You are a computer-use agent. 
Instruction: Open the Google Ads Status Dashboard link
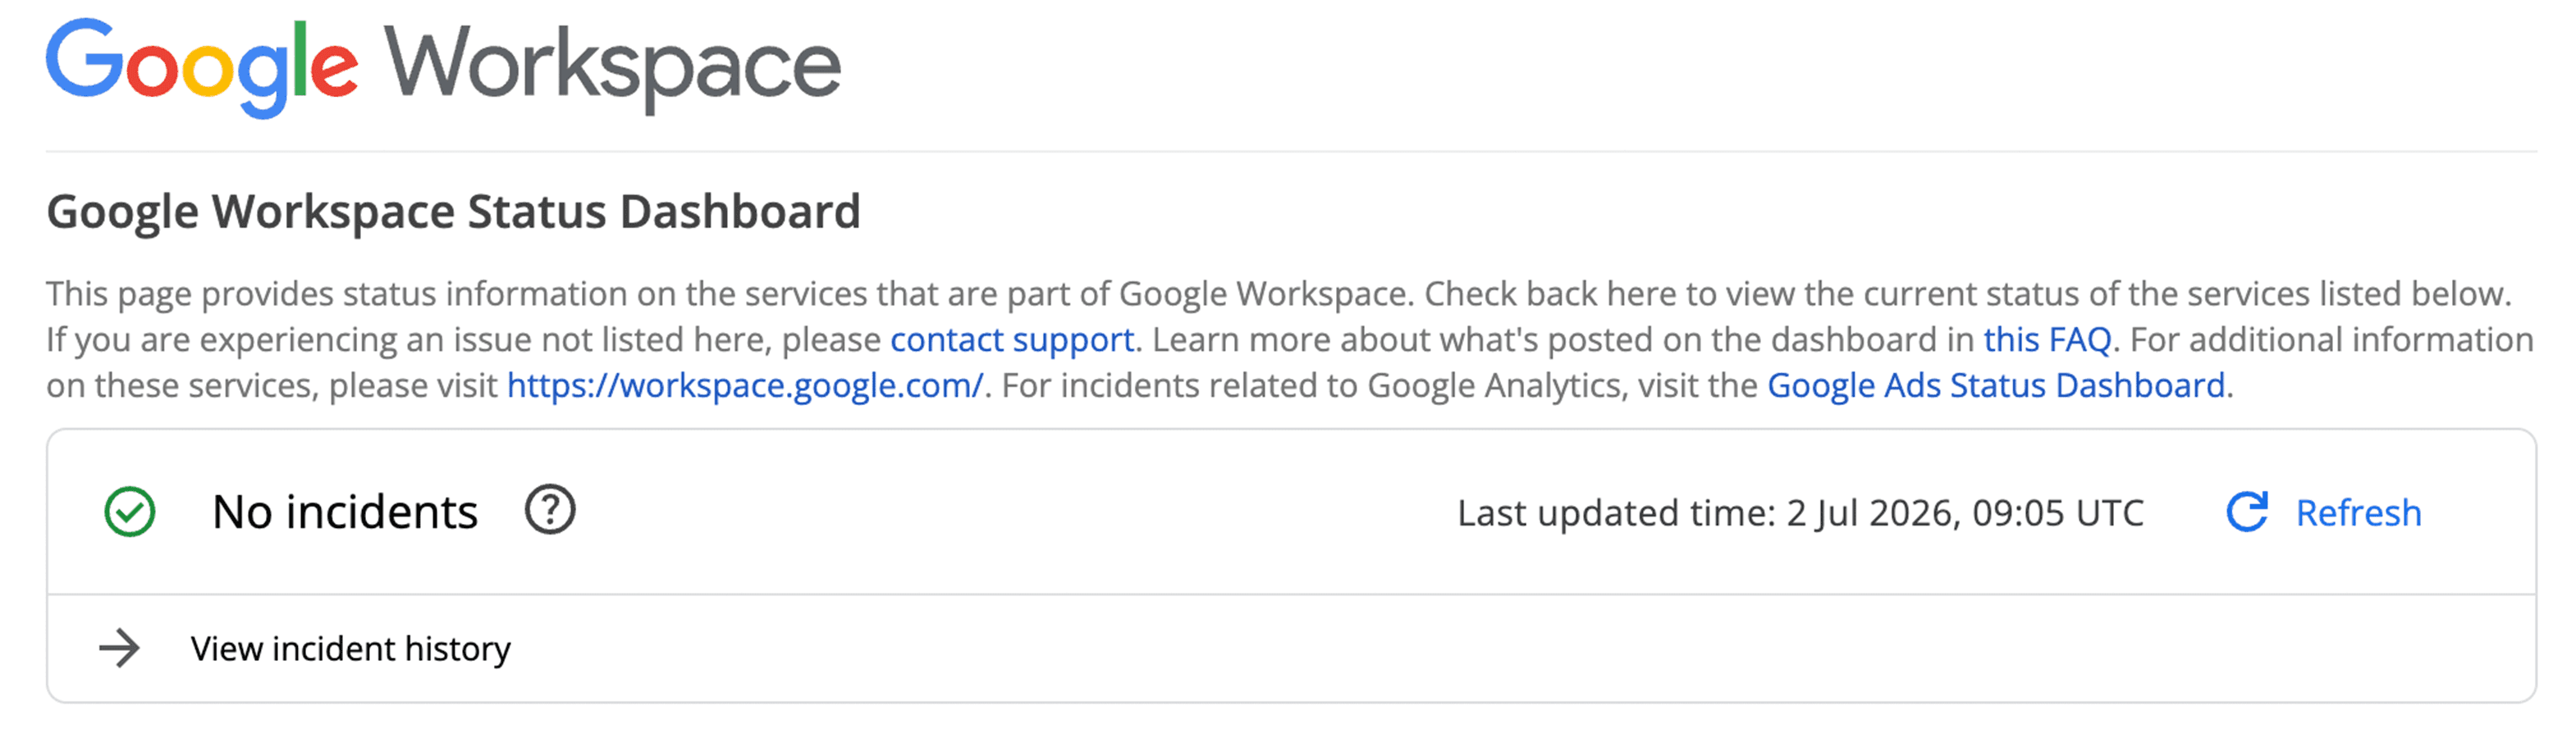click(x=1996, y=385)
